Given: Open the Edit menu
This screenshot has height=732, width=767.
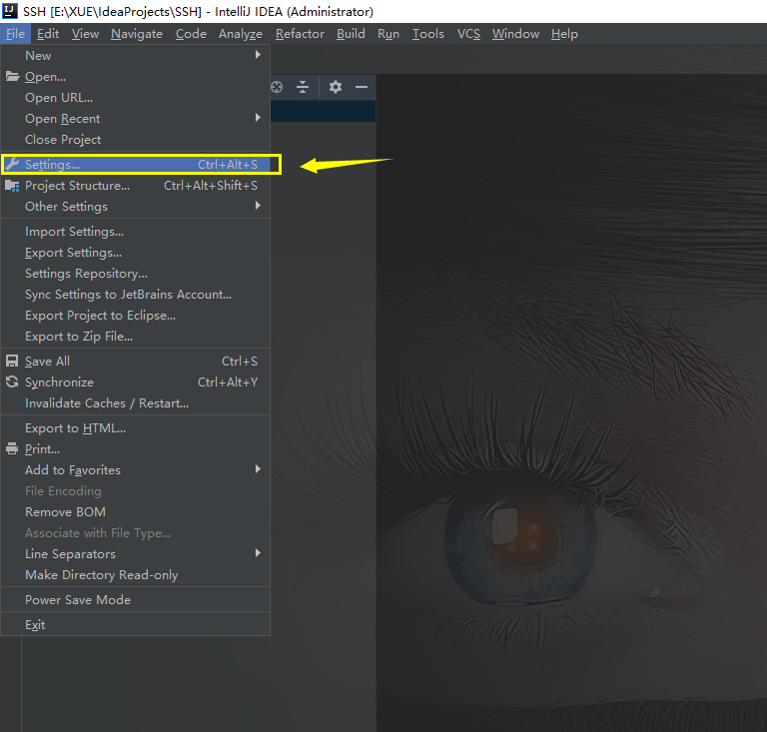Looking at the screenshot, I should (48, 34).
